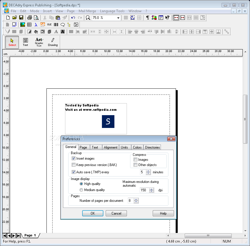Click the fit page width icon

tap(176, 17)
